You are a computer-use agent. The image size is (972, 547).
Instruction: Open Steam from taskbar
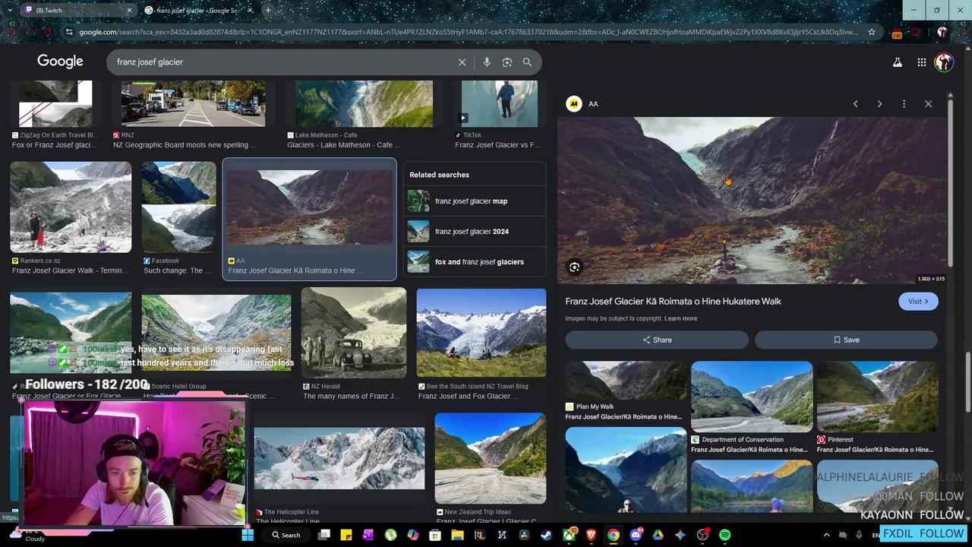[x=546, y=535]
